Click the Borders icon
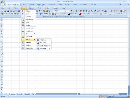The width and height of the screenshot is (130, 98). click(x=98, y=11)
